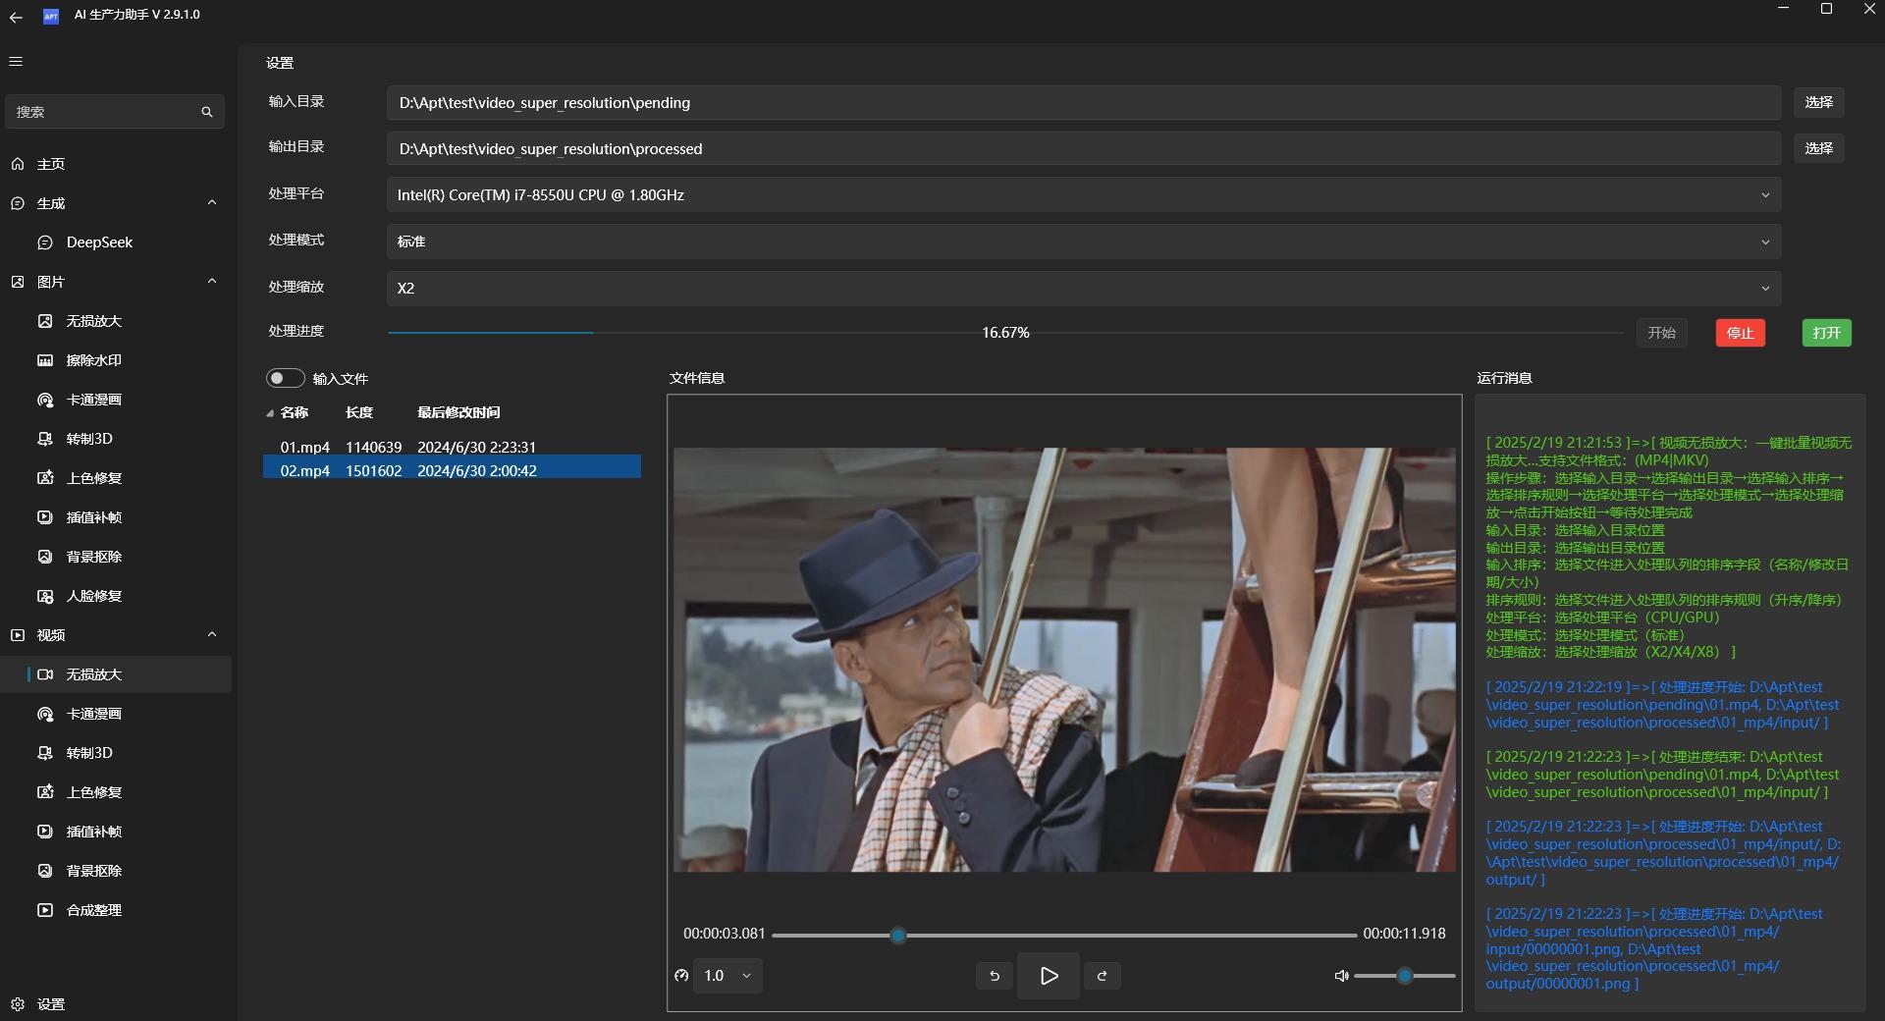Open video 合成整理 tool
The width and height of the screenshot is (1885, 1021).
[116, 910]
